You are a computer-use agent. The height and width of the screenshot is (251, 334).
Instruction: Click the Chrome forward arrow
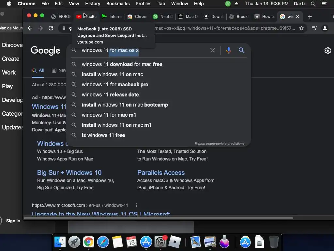pyautogui.click(x=40, y=28)
